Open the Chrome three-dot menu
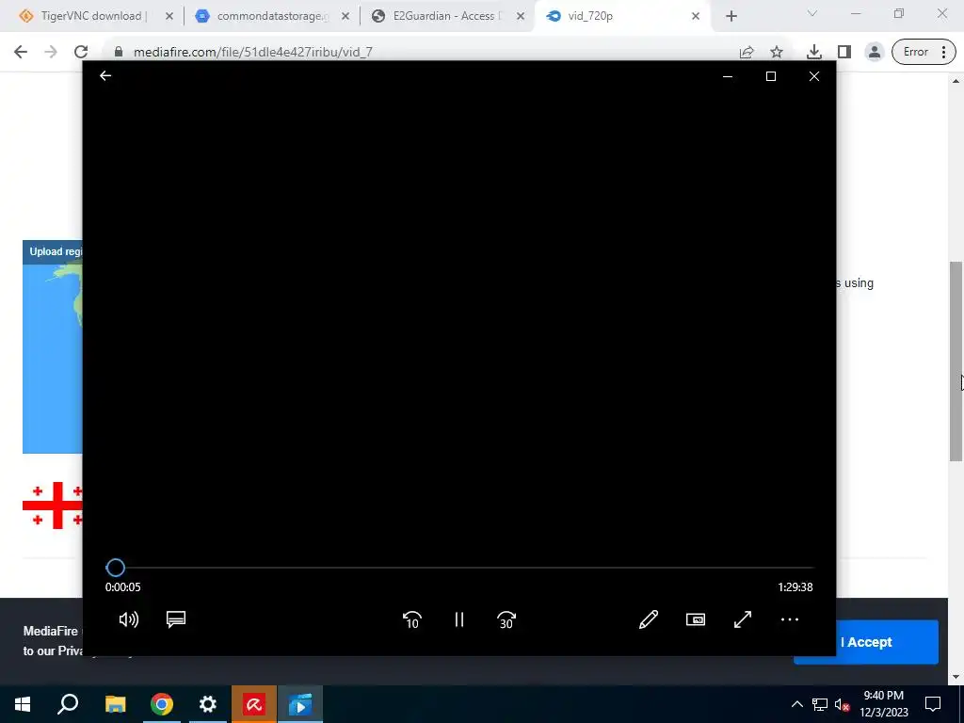Viewport: 964px width, 723px height. [943, 52]
